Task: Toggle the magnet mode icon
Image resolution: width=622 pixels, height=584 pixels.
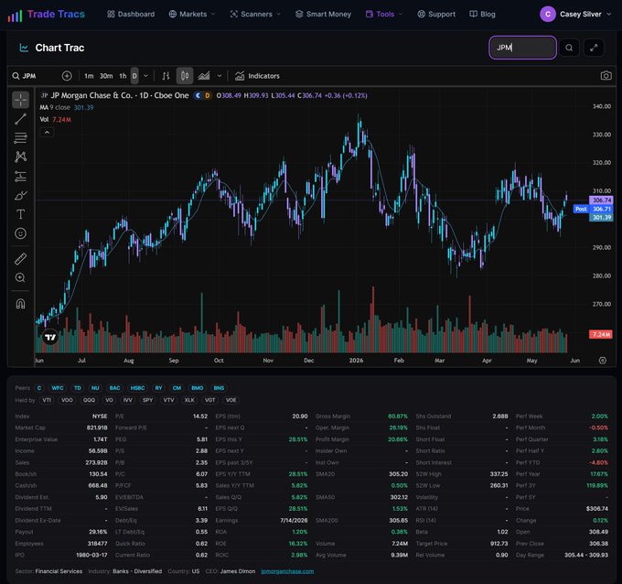Action: pos(21,304)
